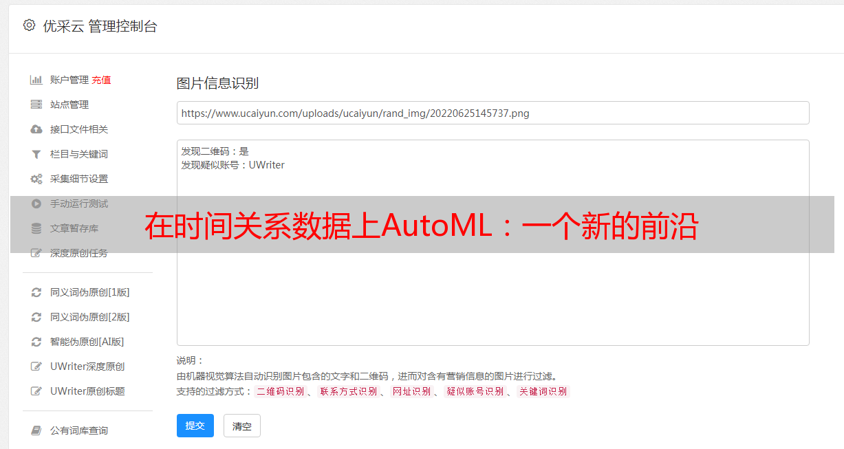Click the refresh icon for 同义词伪原创[2版]
This screenshot has height=449, width=844.
tap(36, 317)
